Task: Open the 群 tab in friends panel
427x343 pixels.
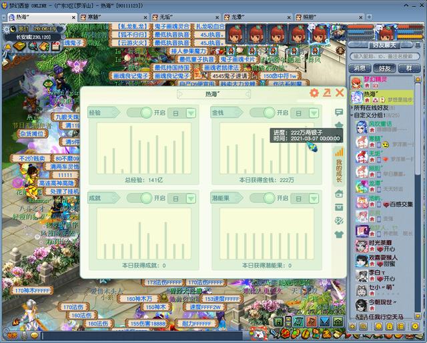Action: coord(409,68)
